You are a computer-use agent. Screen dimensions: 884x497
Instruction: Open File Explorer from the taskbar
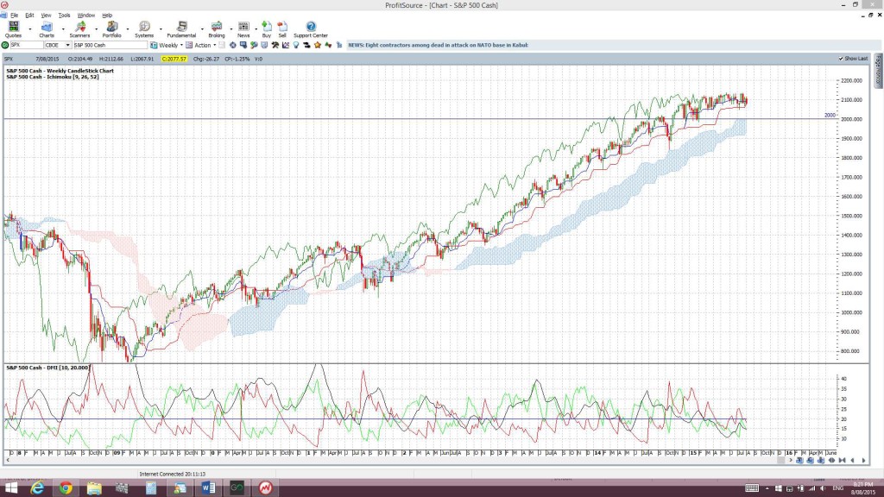coord(94,488)
